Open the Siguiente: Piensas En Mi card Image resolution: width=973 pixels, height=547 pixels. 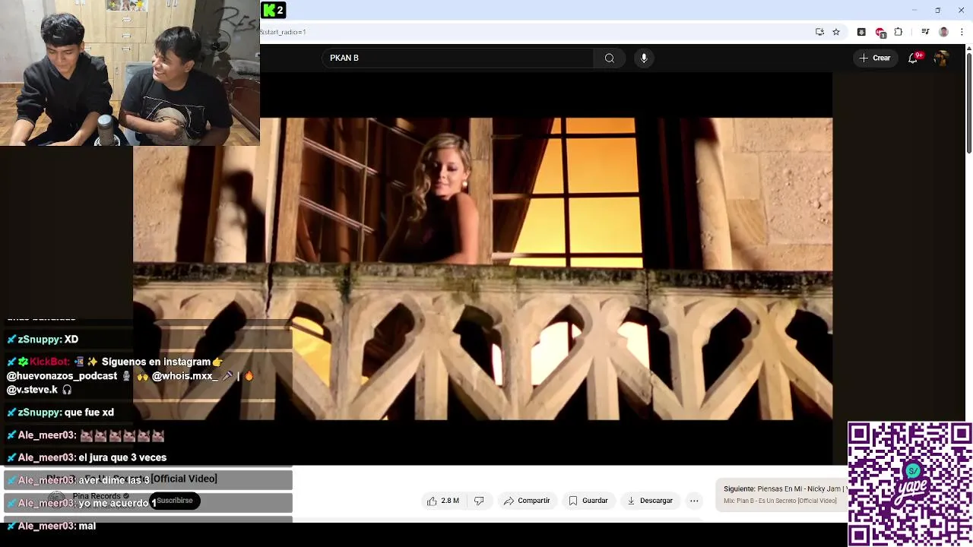[x=783, y=495]
